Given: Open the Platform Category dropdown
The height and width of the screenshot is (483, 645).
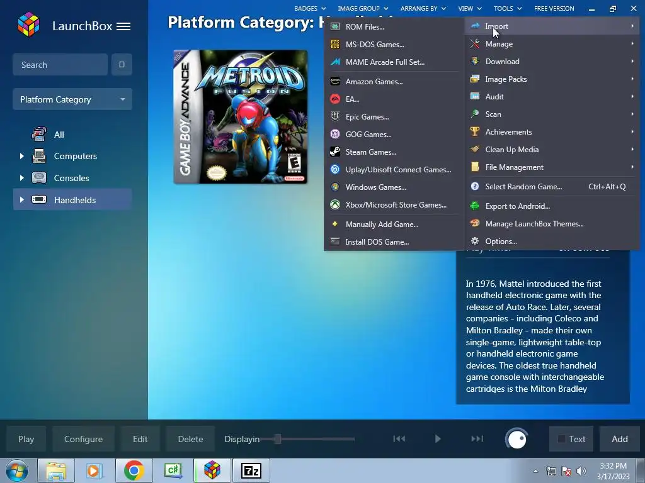Looking at the screenshot, I should point(72,99).
